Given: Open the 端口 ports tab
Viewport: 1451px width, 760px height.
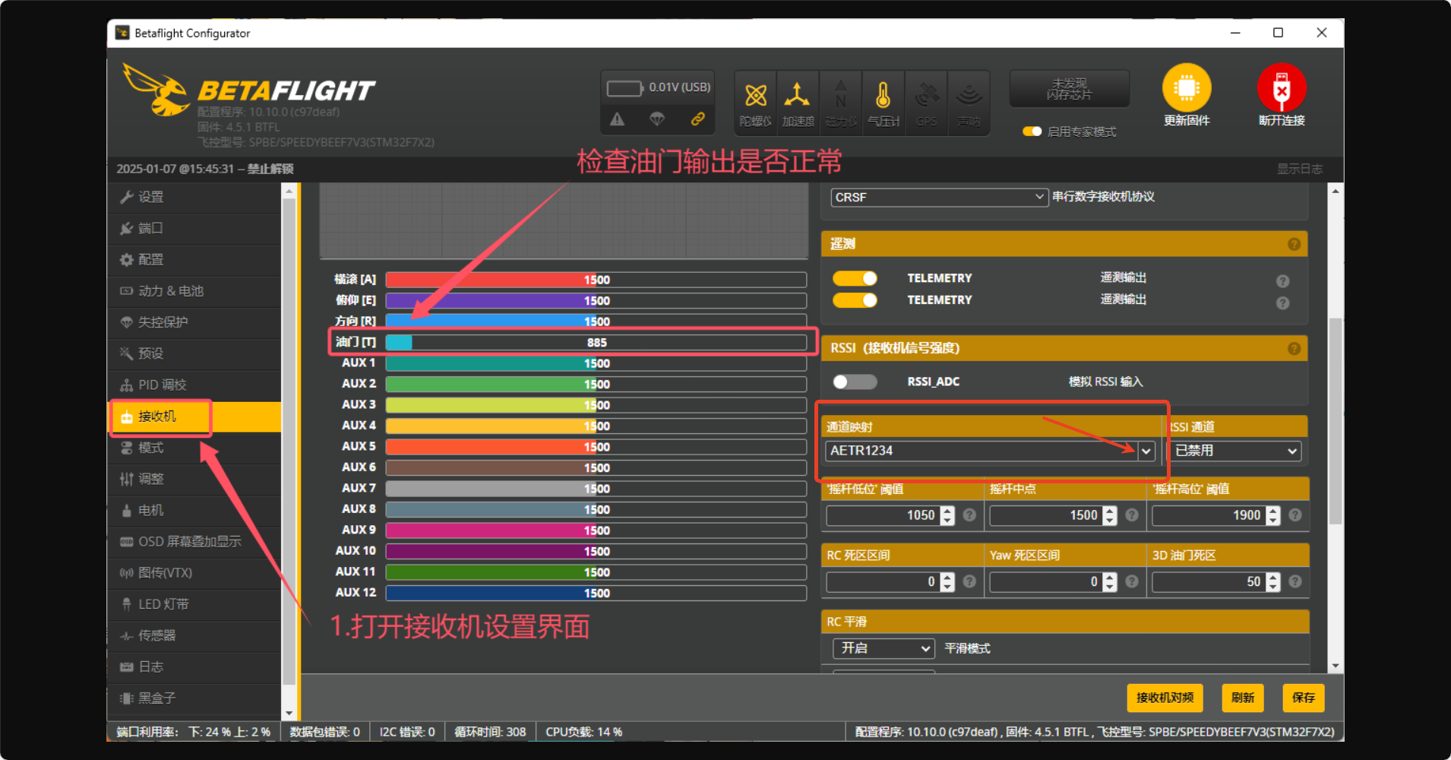Looking at the screenshot, I should 195,229.
